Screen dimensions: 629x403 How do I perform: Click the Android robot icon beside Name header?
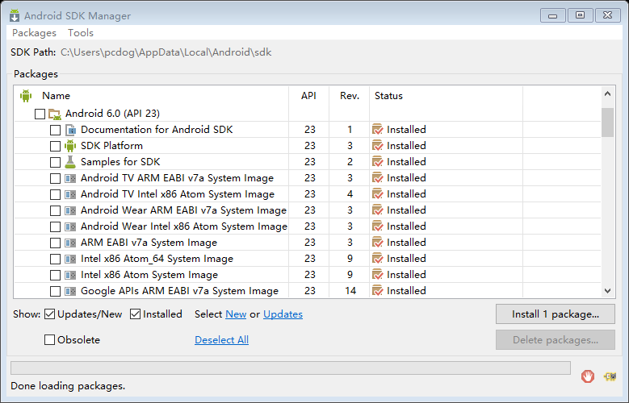(x=26, y=96)
